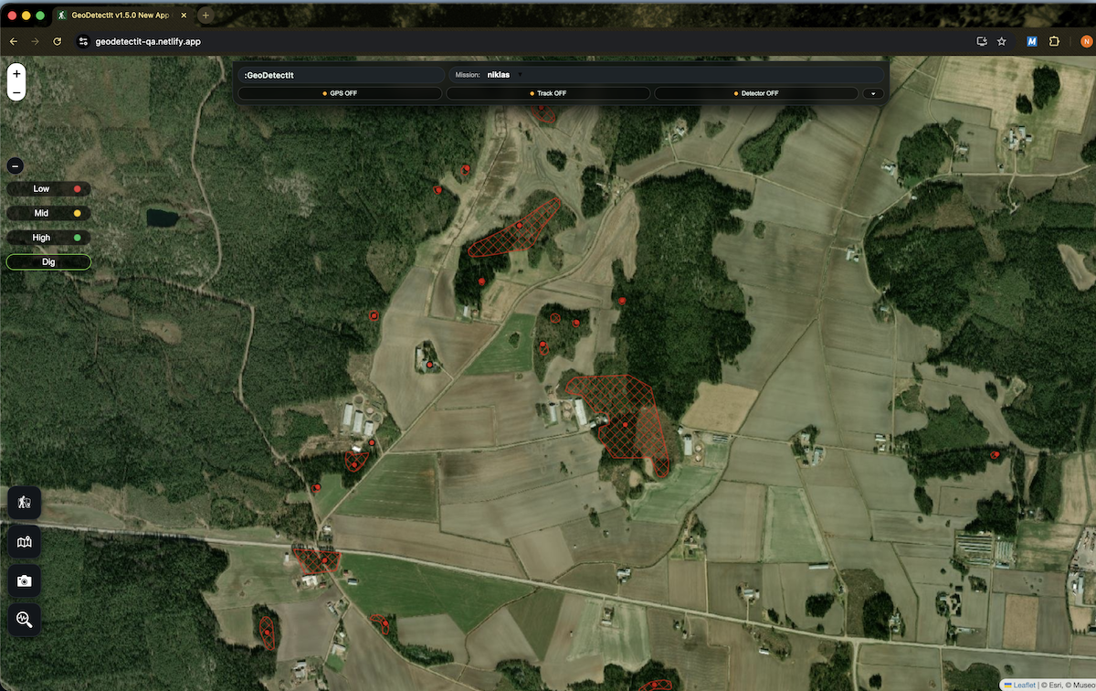Image resolution: width=1096 pixels, height=691 pixels.
Task: Turn on GPS with the GPS OFF toggle
Action: click(339, 92)
